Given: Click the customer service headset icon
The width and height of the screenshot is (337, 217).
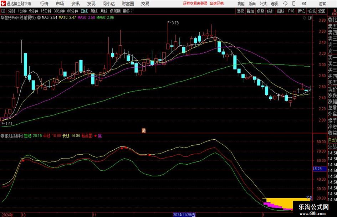Looking at the screenshot, I should pyautogui.click(x=285, y=4).
